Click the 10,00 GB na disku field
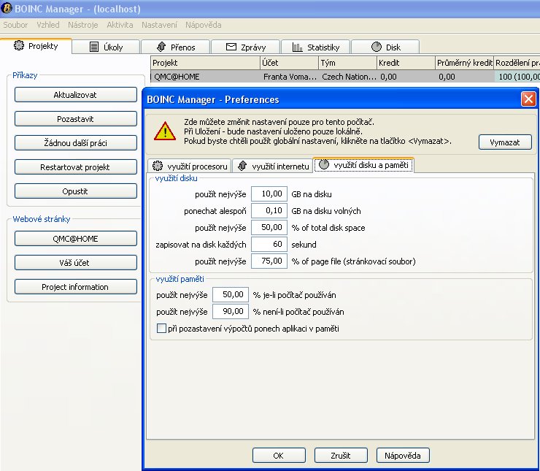 click(x=269, y=194)
